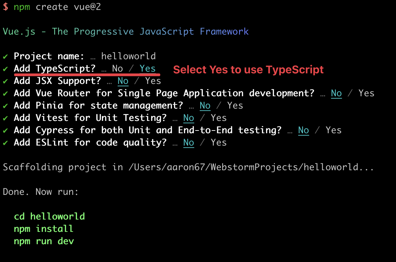
Task: Click the checkmark next to Add ESLint
Action: pyautogui.click(x=5, y=142)
